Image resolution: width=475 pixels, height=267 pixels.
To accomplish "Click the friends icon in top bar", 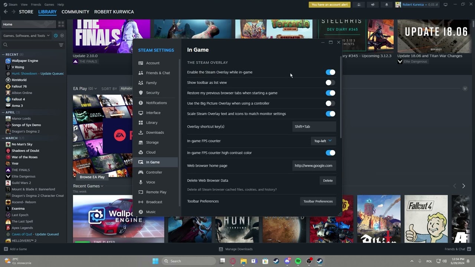I will tap(359, 4).
